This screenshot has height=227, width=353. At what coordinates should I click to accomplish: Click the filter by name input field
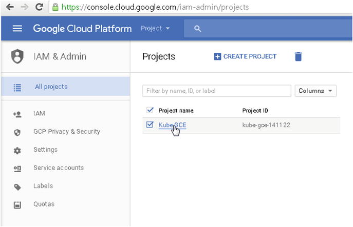(x=216, y=91)
